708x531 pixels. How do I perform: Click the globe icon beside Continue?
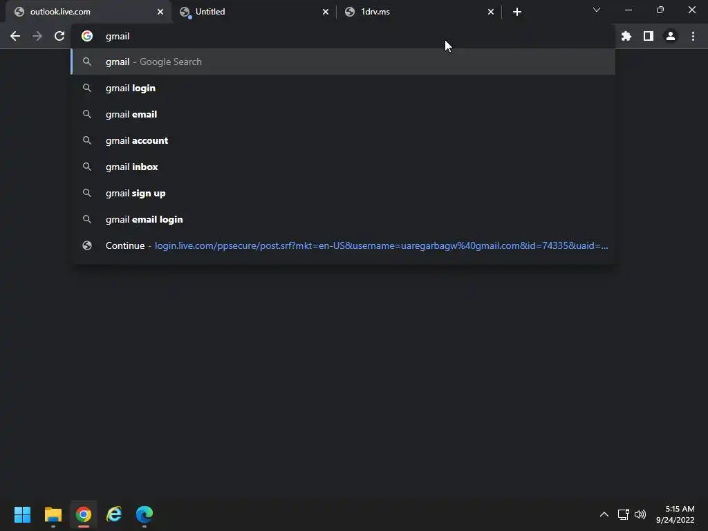87,245
